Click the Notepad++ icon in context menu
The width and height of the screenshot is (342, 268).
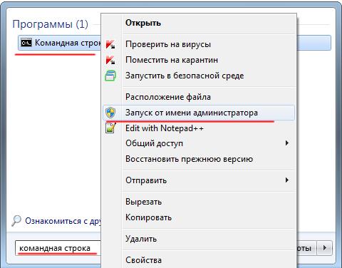tap(110, 128)
